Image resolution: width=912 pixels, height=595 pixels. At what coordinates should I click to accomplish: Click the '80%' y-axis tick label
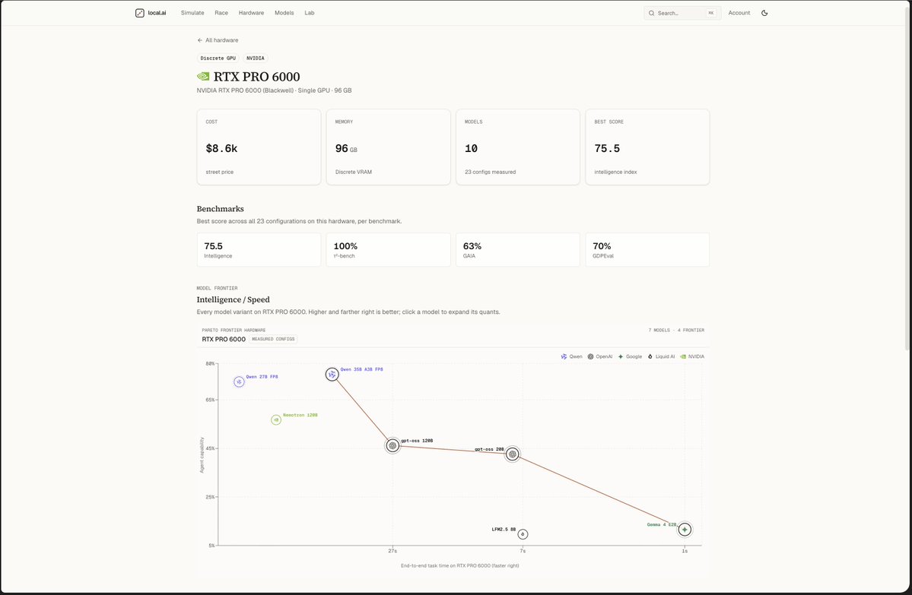coord(210,364)
